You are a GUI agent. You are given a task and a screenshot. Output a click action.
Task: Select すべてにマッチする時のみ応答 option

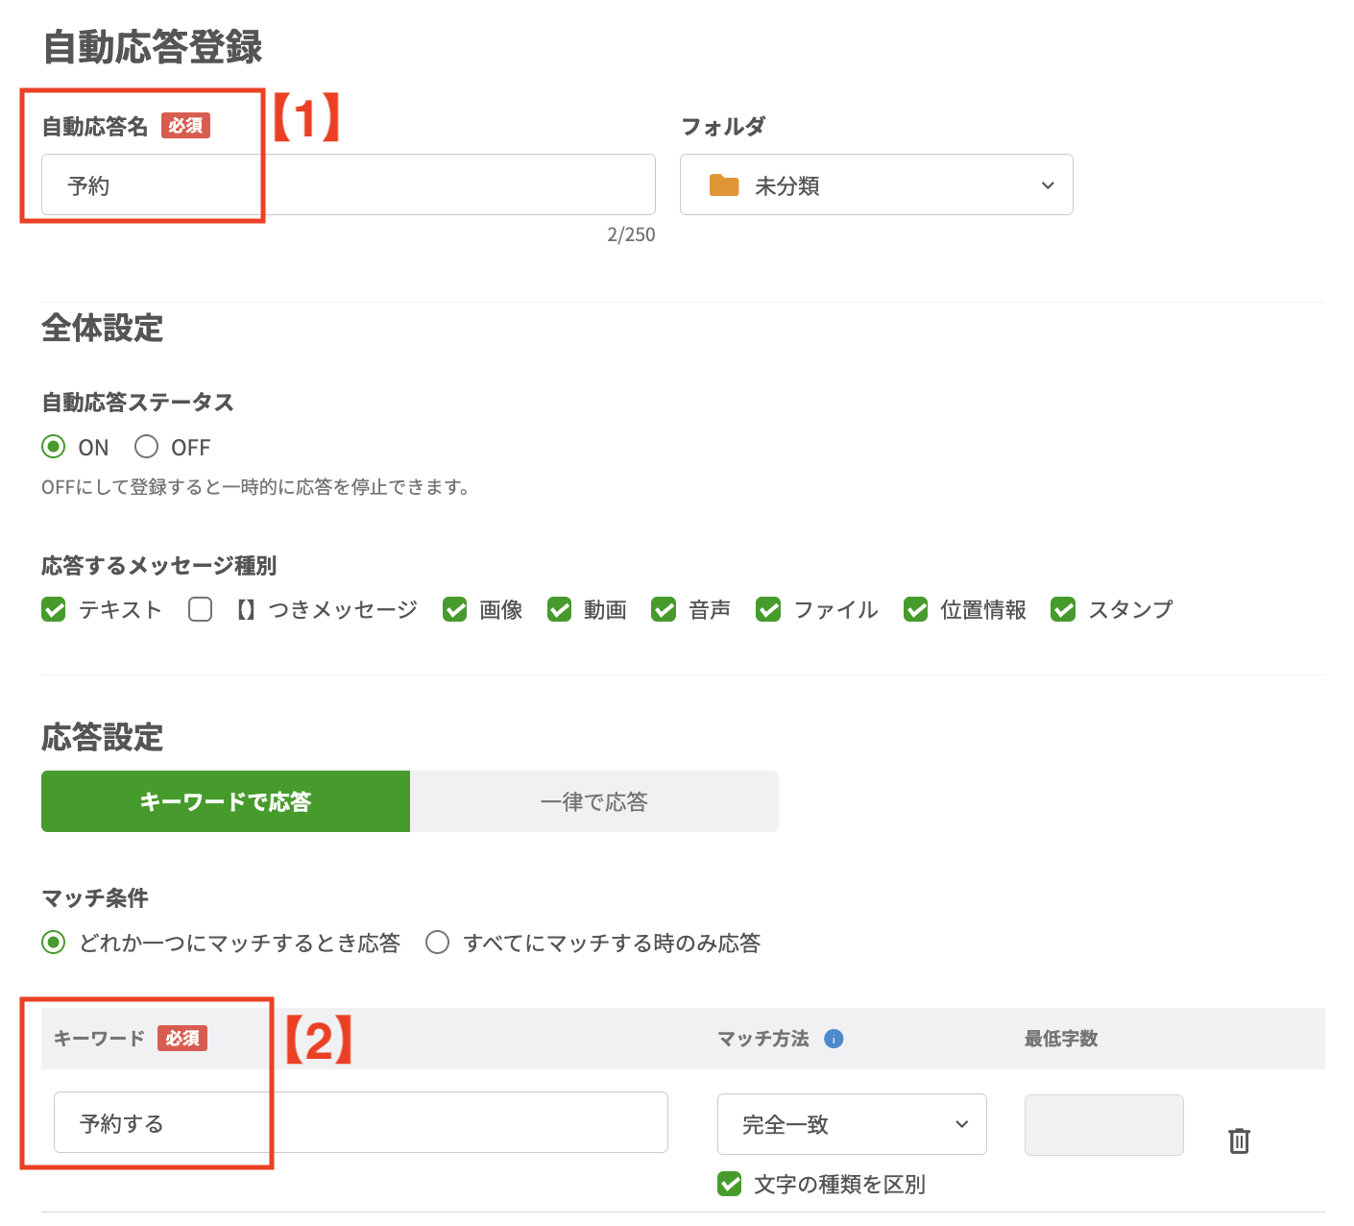coord(438,943)
